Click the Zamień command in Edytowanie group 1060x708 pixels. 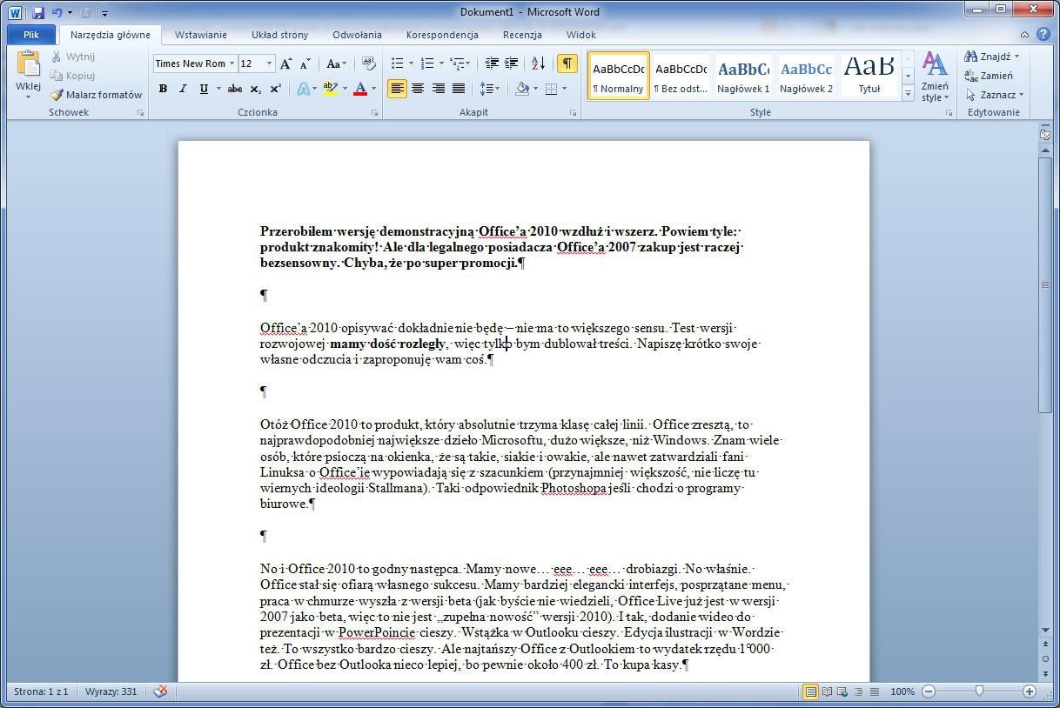[x=991, y=76]
